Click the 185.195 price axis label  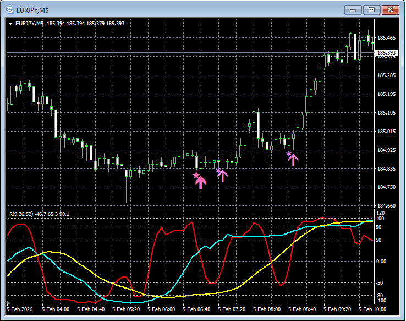[386, 94]
